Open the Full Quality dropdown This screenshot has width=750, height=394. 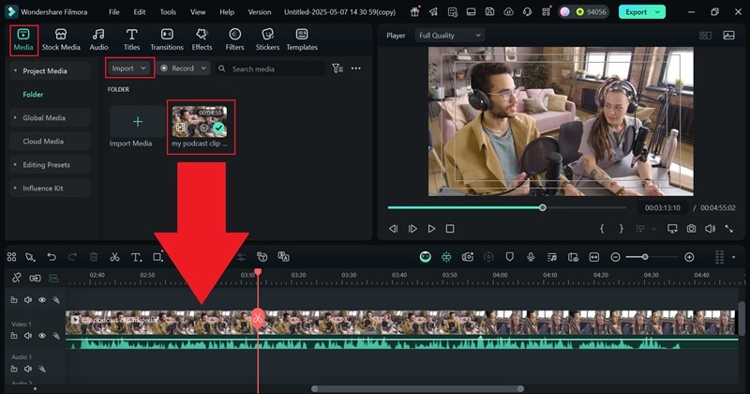coord(450,36)
